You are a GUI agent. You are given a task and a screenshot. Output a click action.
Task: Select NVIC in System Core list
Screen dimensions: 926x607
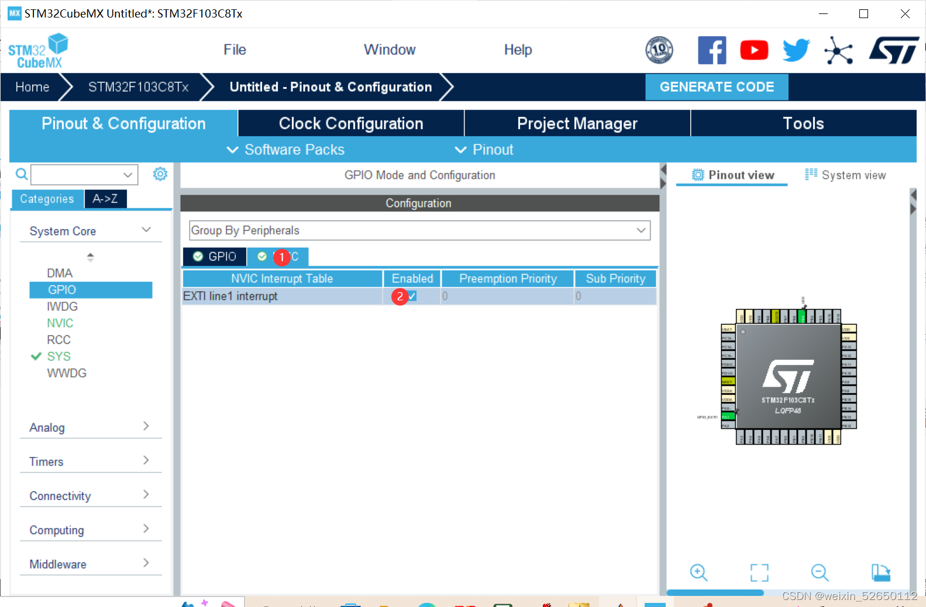pyautogui.click(x=60, y=323)
